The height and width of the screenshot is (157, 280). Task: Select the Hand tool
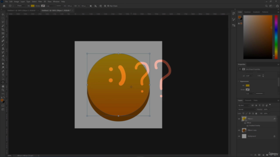[3, 86]
